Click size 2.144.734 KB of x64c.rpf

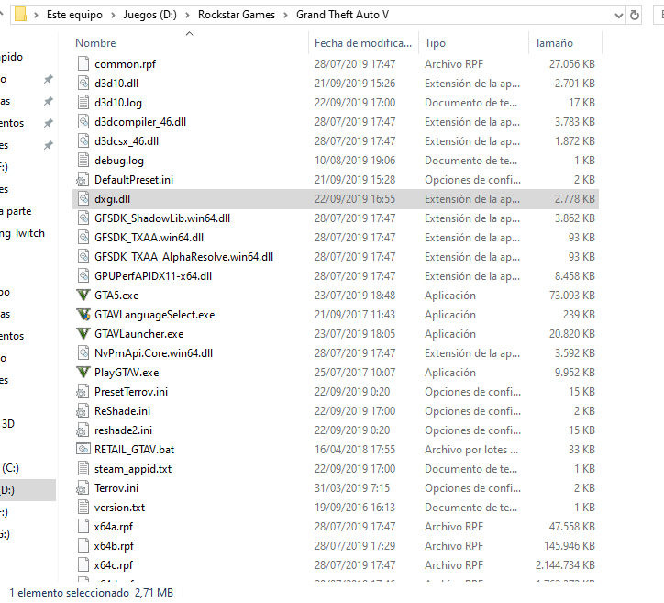pyautogui.click(x=565, y=565)
